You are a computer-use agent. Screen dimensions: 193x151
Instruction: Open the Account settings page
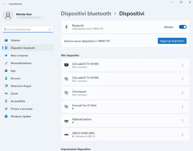pyautogui.click(x=28, y=78)
